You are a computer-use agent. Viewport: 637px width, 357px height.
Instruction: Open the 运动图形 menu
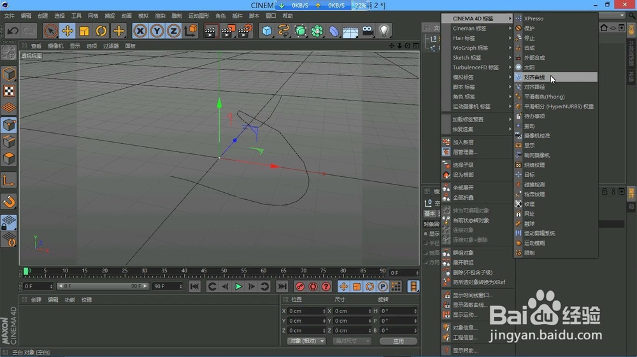click(199, 16)
